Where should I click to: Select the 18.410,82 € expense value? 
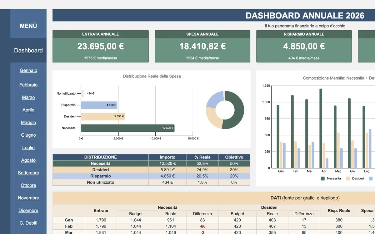tap(202, 46)
